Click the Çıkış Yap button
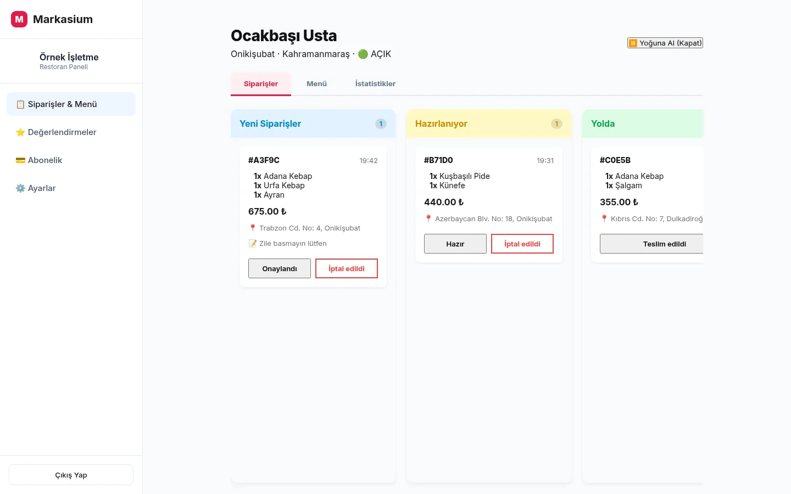Viewport: 791px width, 494px height. (x=71, y=475)
